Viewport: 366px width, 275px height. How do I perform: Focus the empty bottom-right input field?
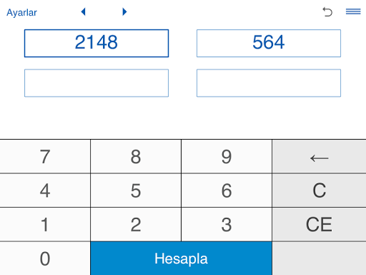[x=269, y=83]
